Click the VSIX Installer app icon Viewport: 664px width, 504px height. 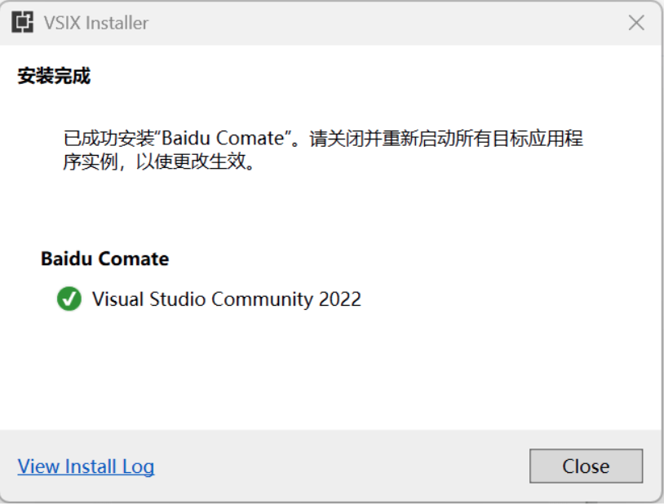click(x=23, y=23)
